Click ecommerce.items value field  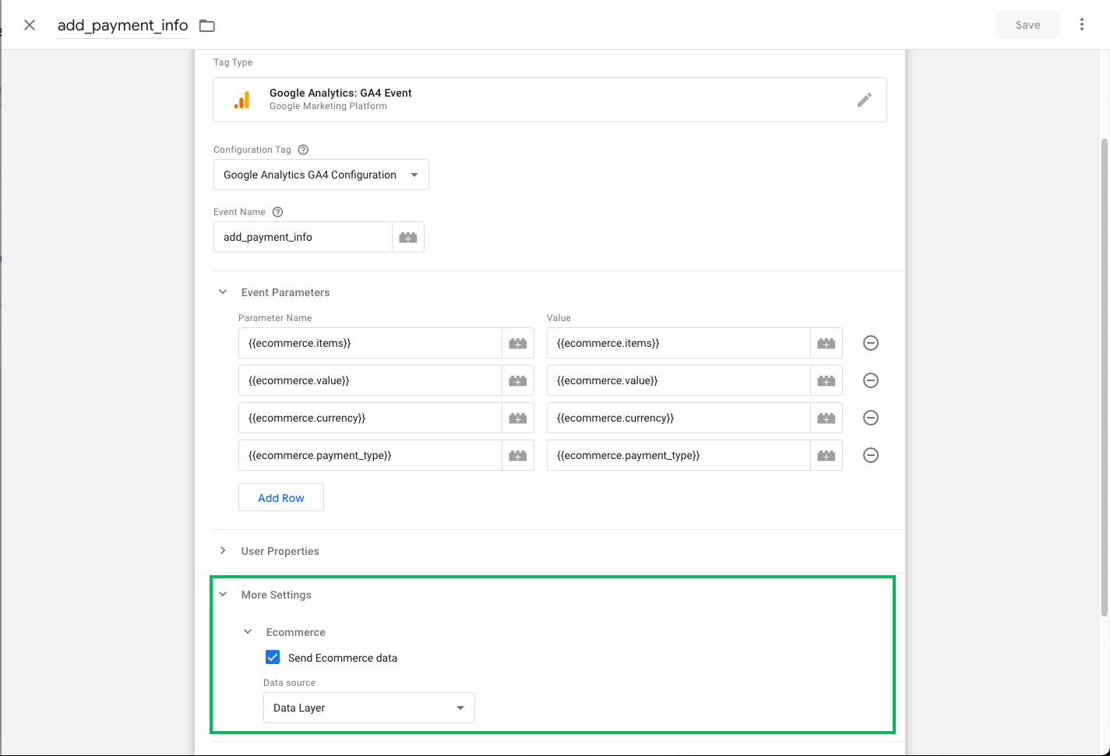pos(678,343)
